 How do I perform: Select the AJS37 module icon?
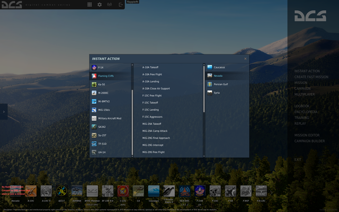pyautogui.click(x=61, y=191)
